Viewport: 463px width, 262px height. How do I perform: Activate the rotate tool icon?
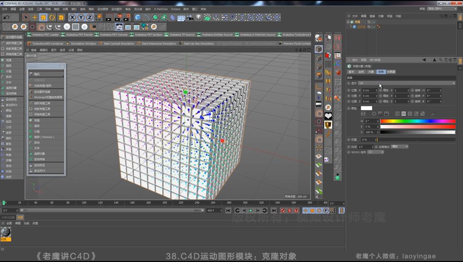pyautogui.click(x=52, y=18)
